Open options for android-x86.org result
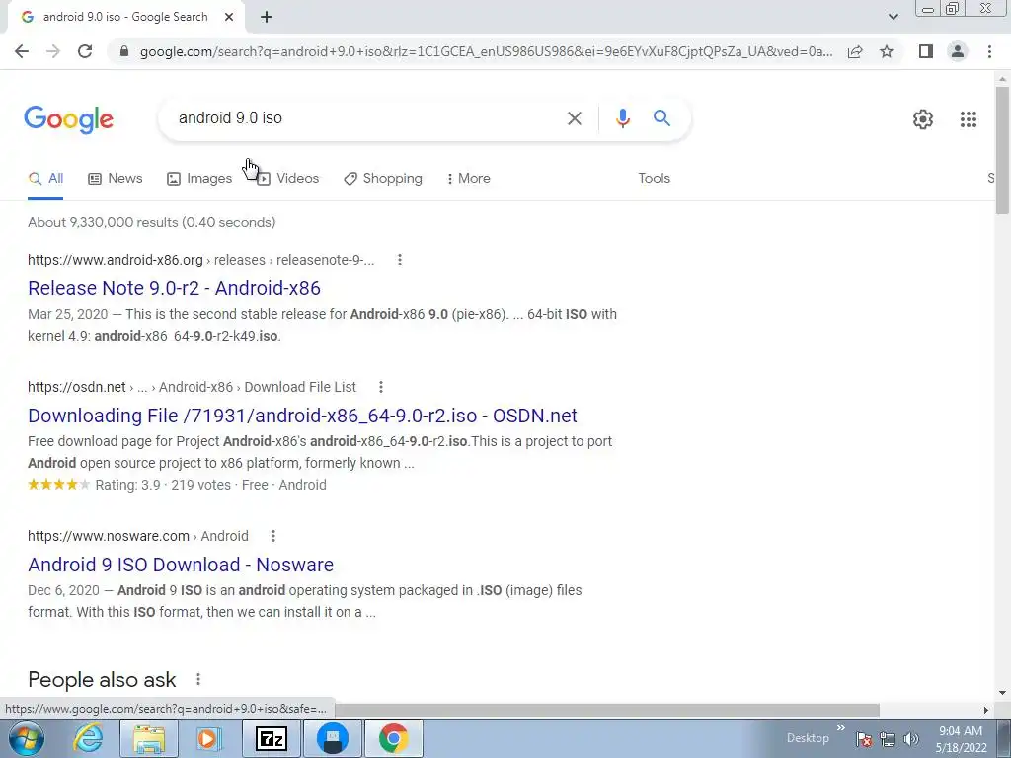 click(400, 260)
